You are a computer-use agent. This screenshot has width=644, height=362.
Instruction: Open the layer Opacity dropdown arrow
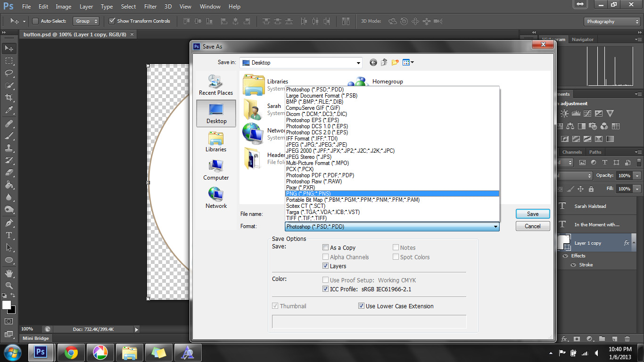tap(637, 175)
